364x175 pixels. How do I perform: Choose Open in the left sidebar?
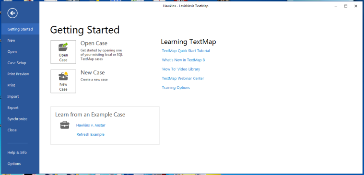[12, 51]
